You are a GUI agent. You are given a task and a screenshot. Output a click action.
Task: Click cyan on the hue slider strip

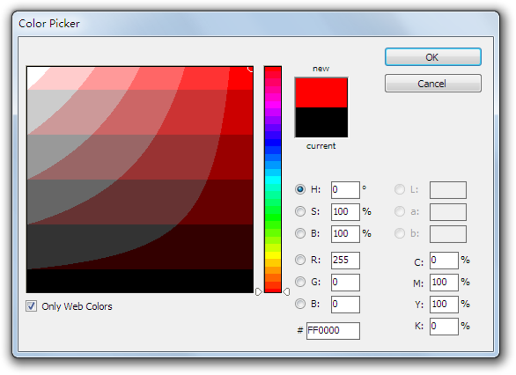tap(273, 180)
